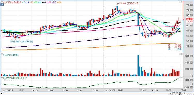Click the 11/20 date axis label
The height and width of the screenshot is (95, 194).
pos(65,90)
